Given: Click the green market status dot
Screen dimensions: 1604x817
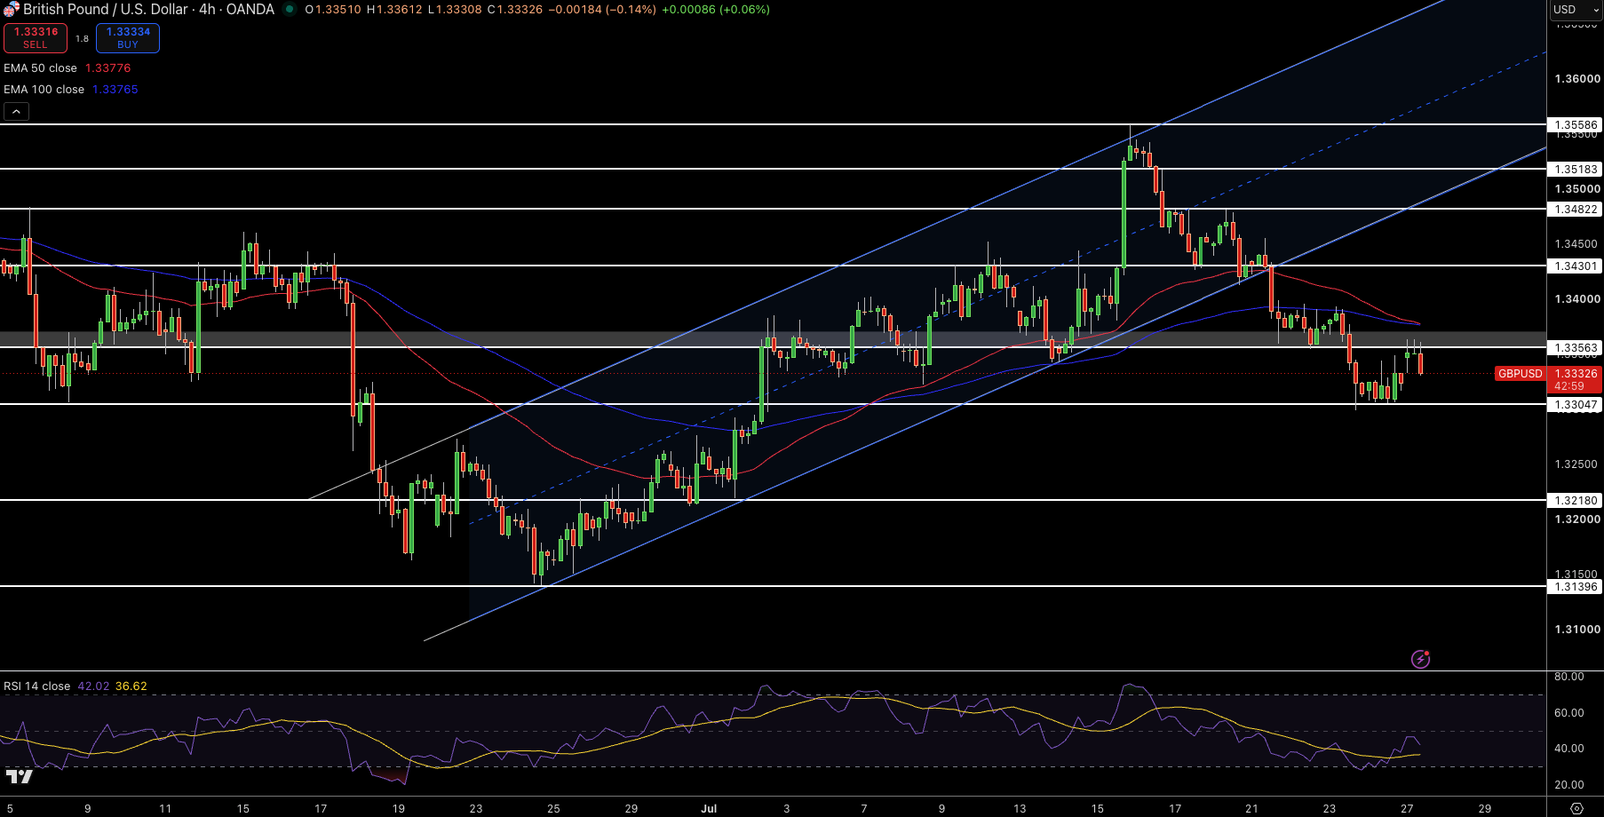Looking at the screenshot, I should tap(290, 10).
